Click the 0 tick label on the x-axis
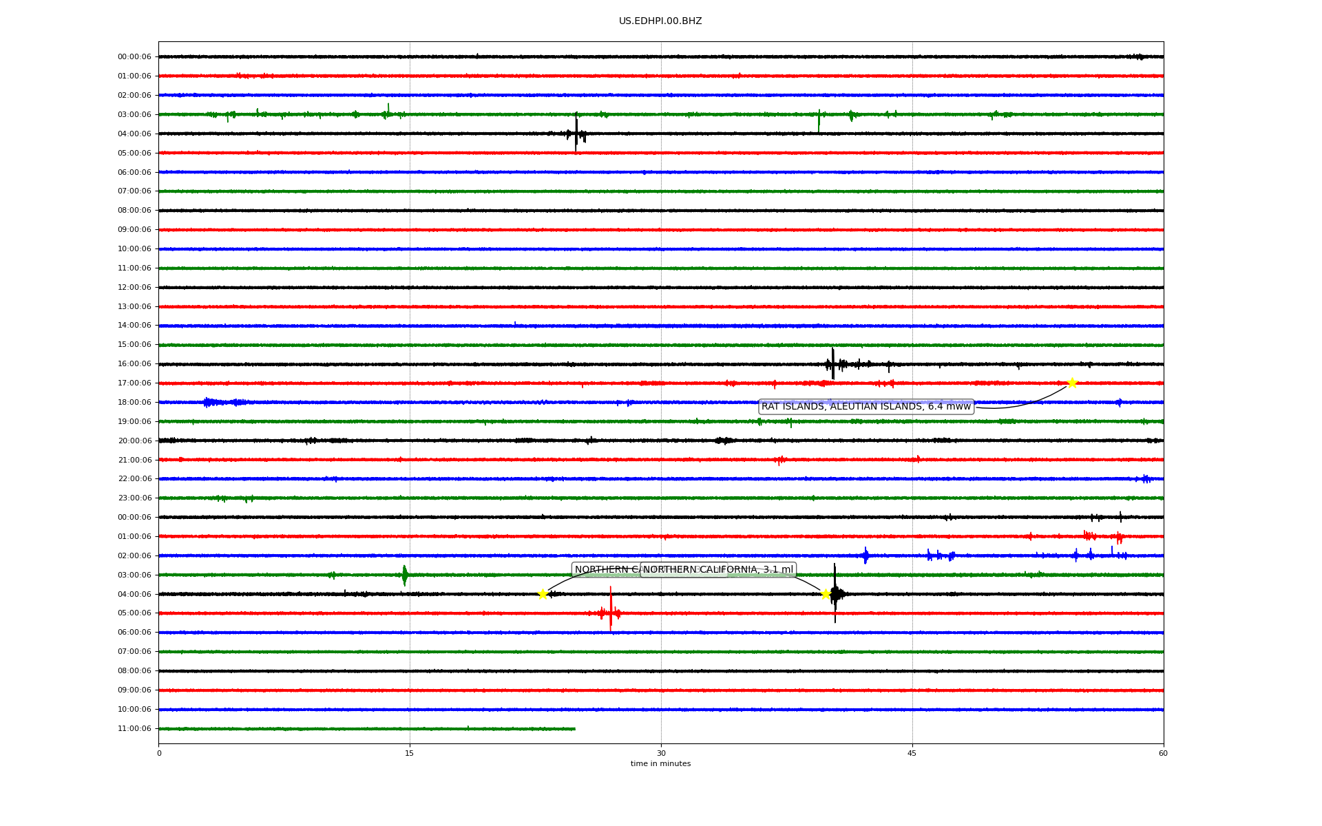 pyautogui.click(x=159, y=753)
